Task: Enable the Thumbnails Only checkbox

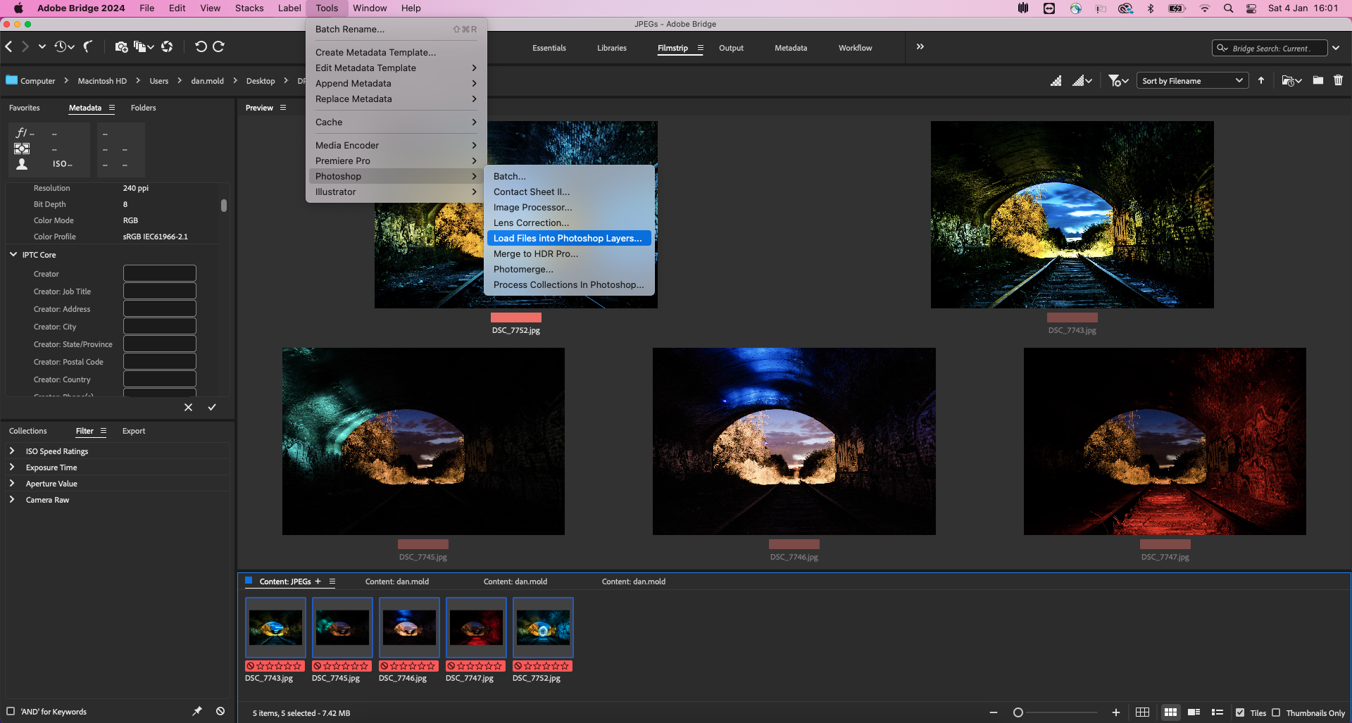Action: click(1276, 712)
